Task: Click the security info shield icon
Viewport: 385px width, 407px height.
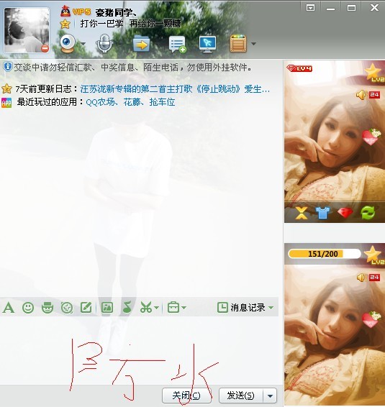Action: click(x=8, y=67)
